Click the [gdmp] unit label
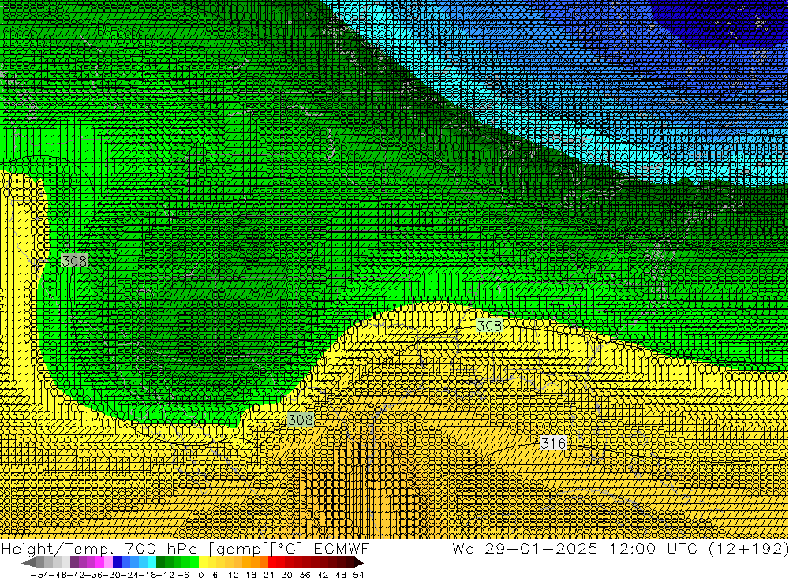Viewport: 789px width, 578px height. [x=239, y=549]
